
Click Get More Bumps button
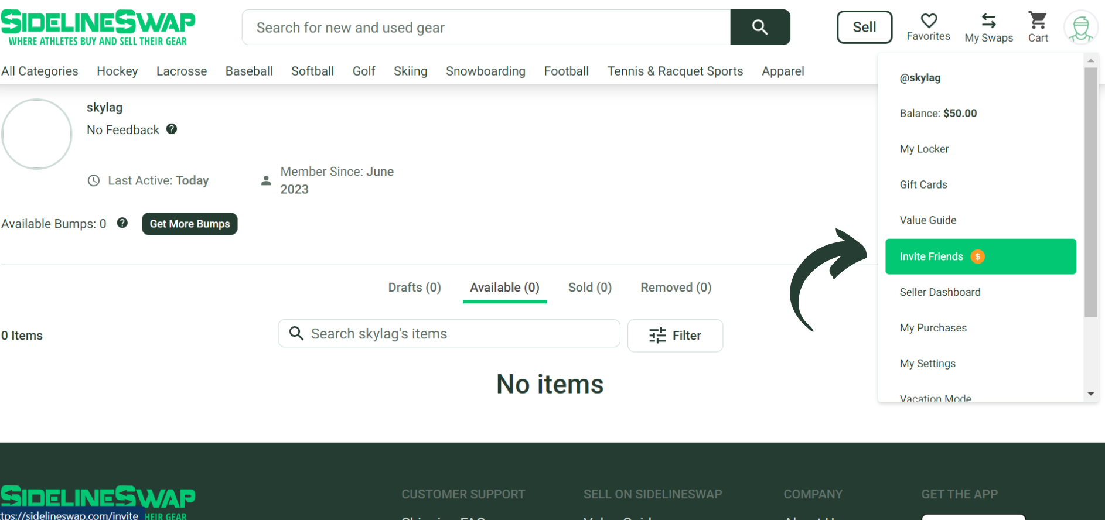tap(190, 224)
